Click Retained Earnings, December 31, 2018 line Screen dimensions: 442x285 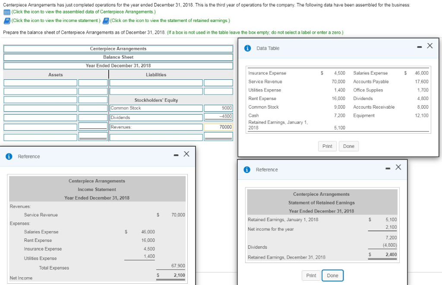coord(322,257)
